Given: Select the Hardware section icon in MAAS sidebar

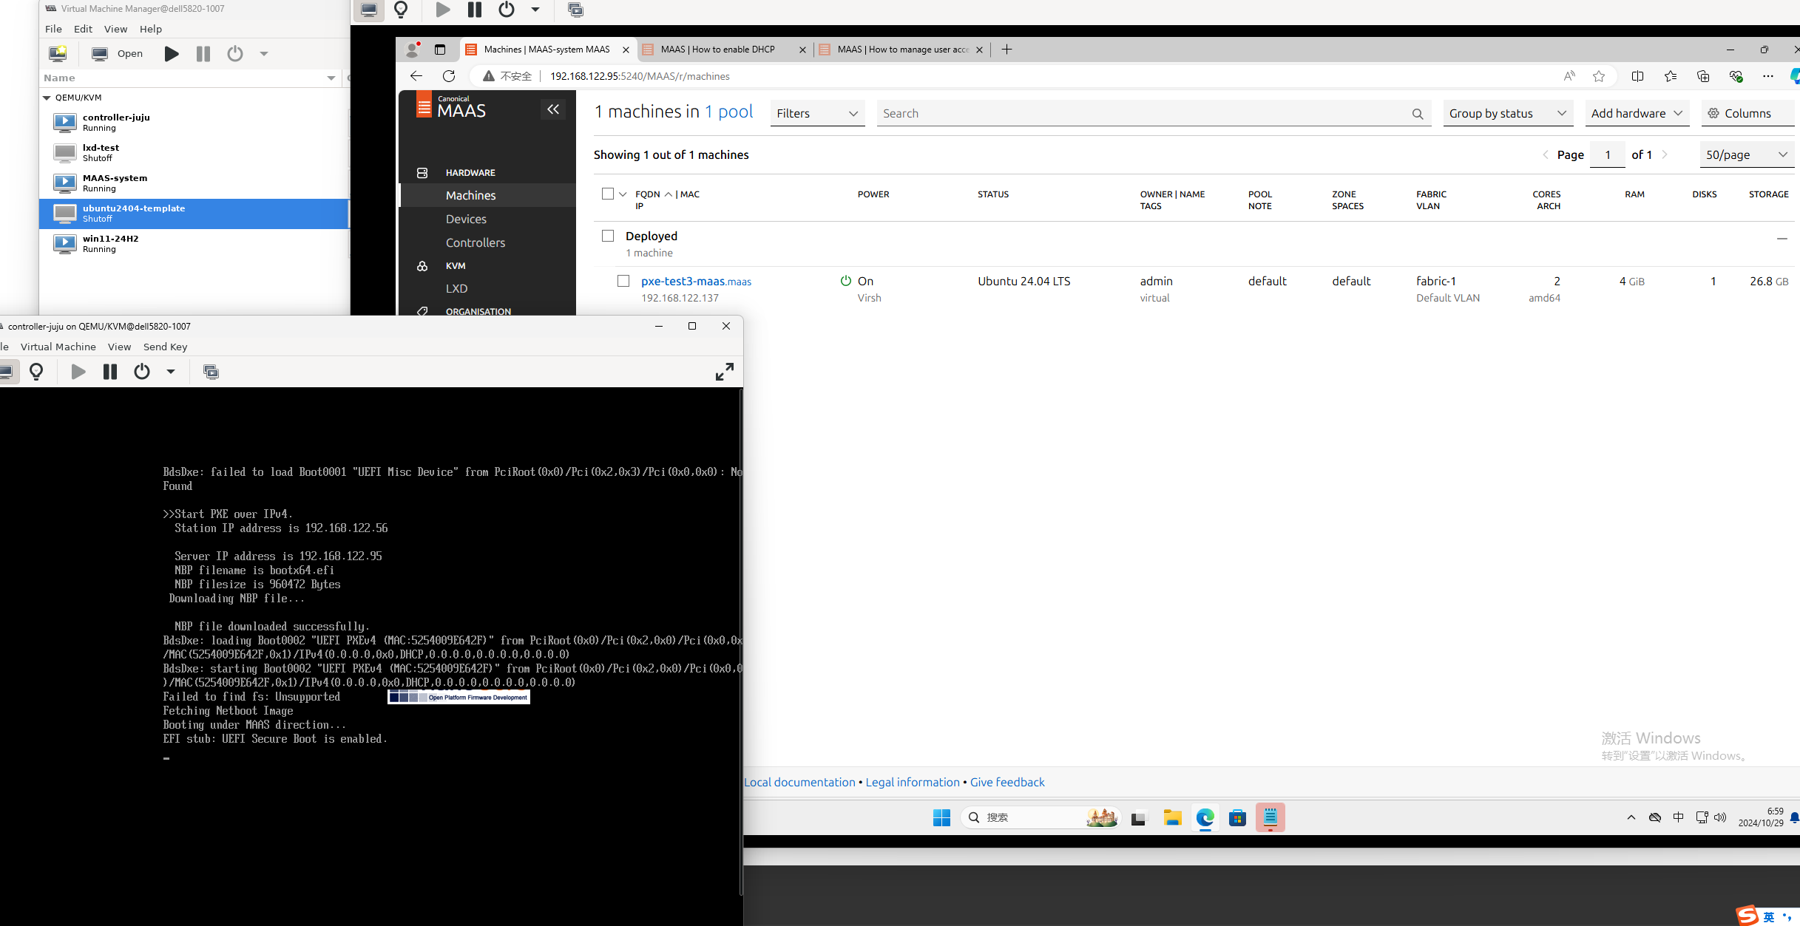Looking at the screenshot, I should pos(422,172).
